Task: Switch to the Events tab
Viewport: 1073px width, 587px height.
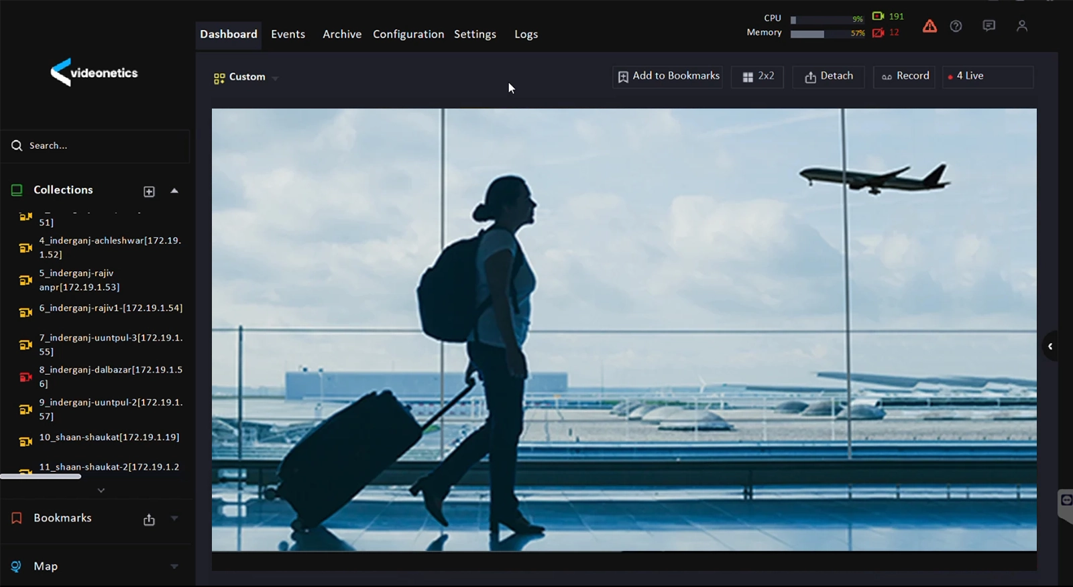Action: (x=288, y=34)
